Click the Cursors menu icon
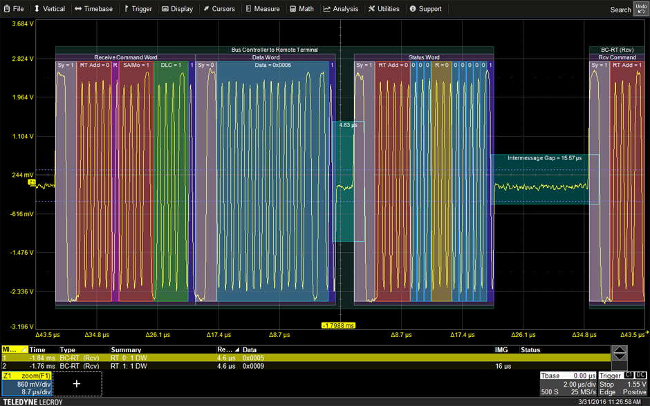650x406 pixels. pos(206,9)
